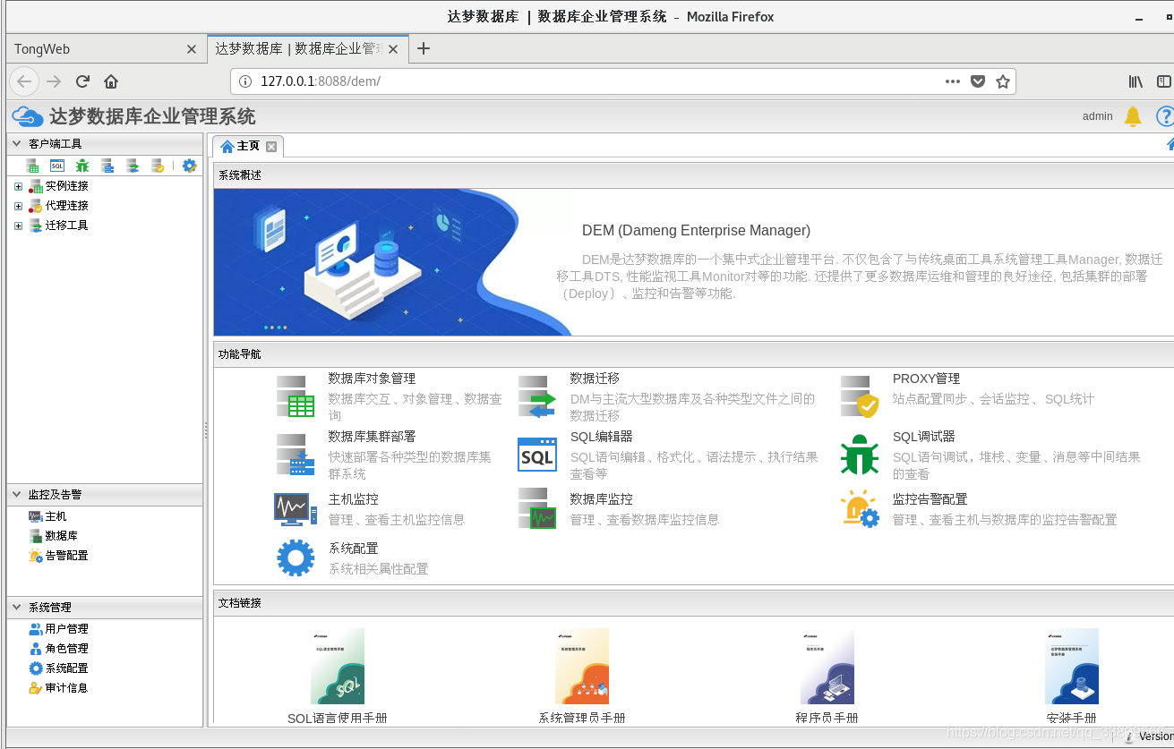Click the notification bell icon
The image size is (1174, 749).
coord(1133,116)
